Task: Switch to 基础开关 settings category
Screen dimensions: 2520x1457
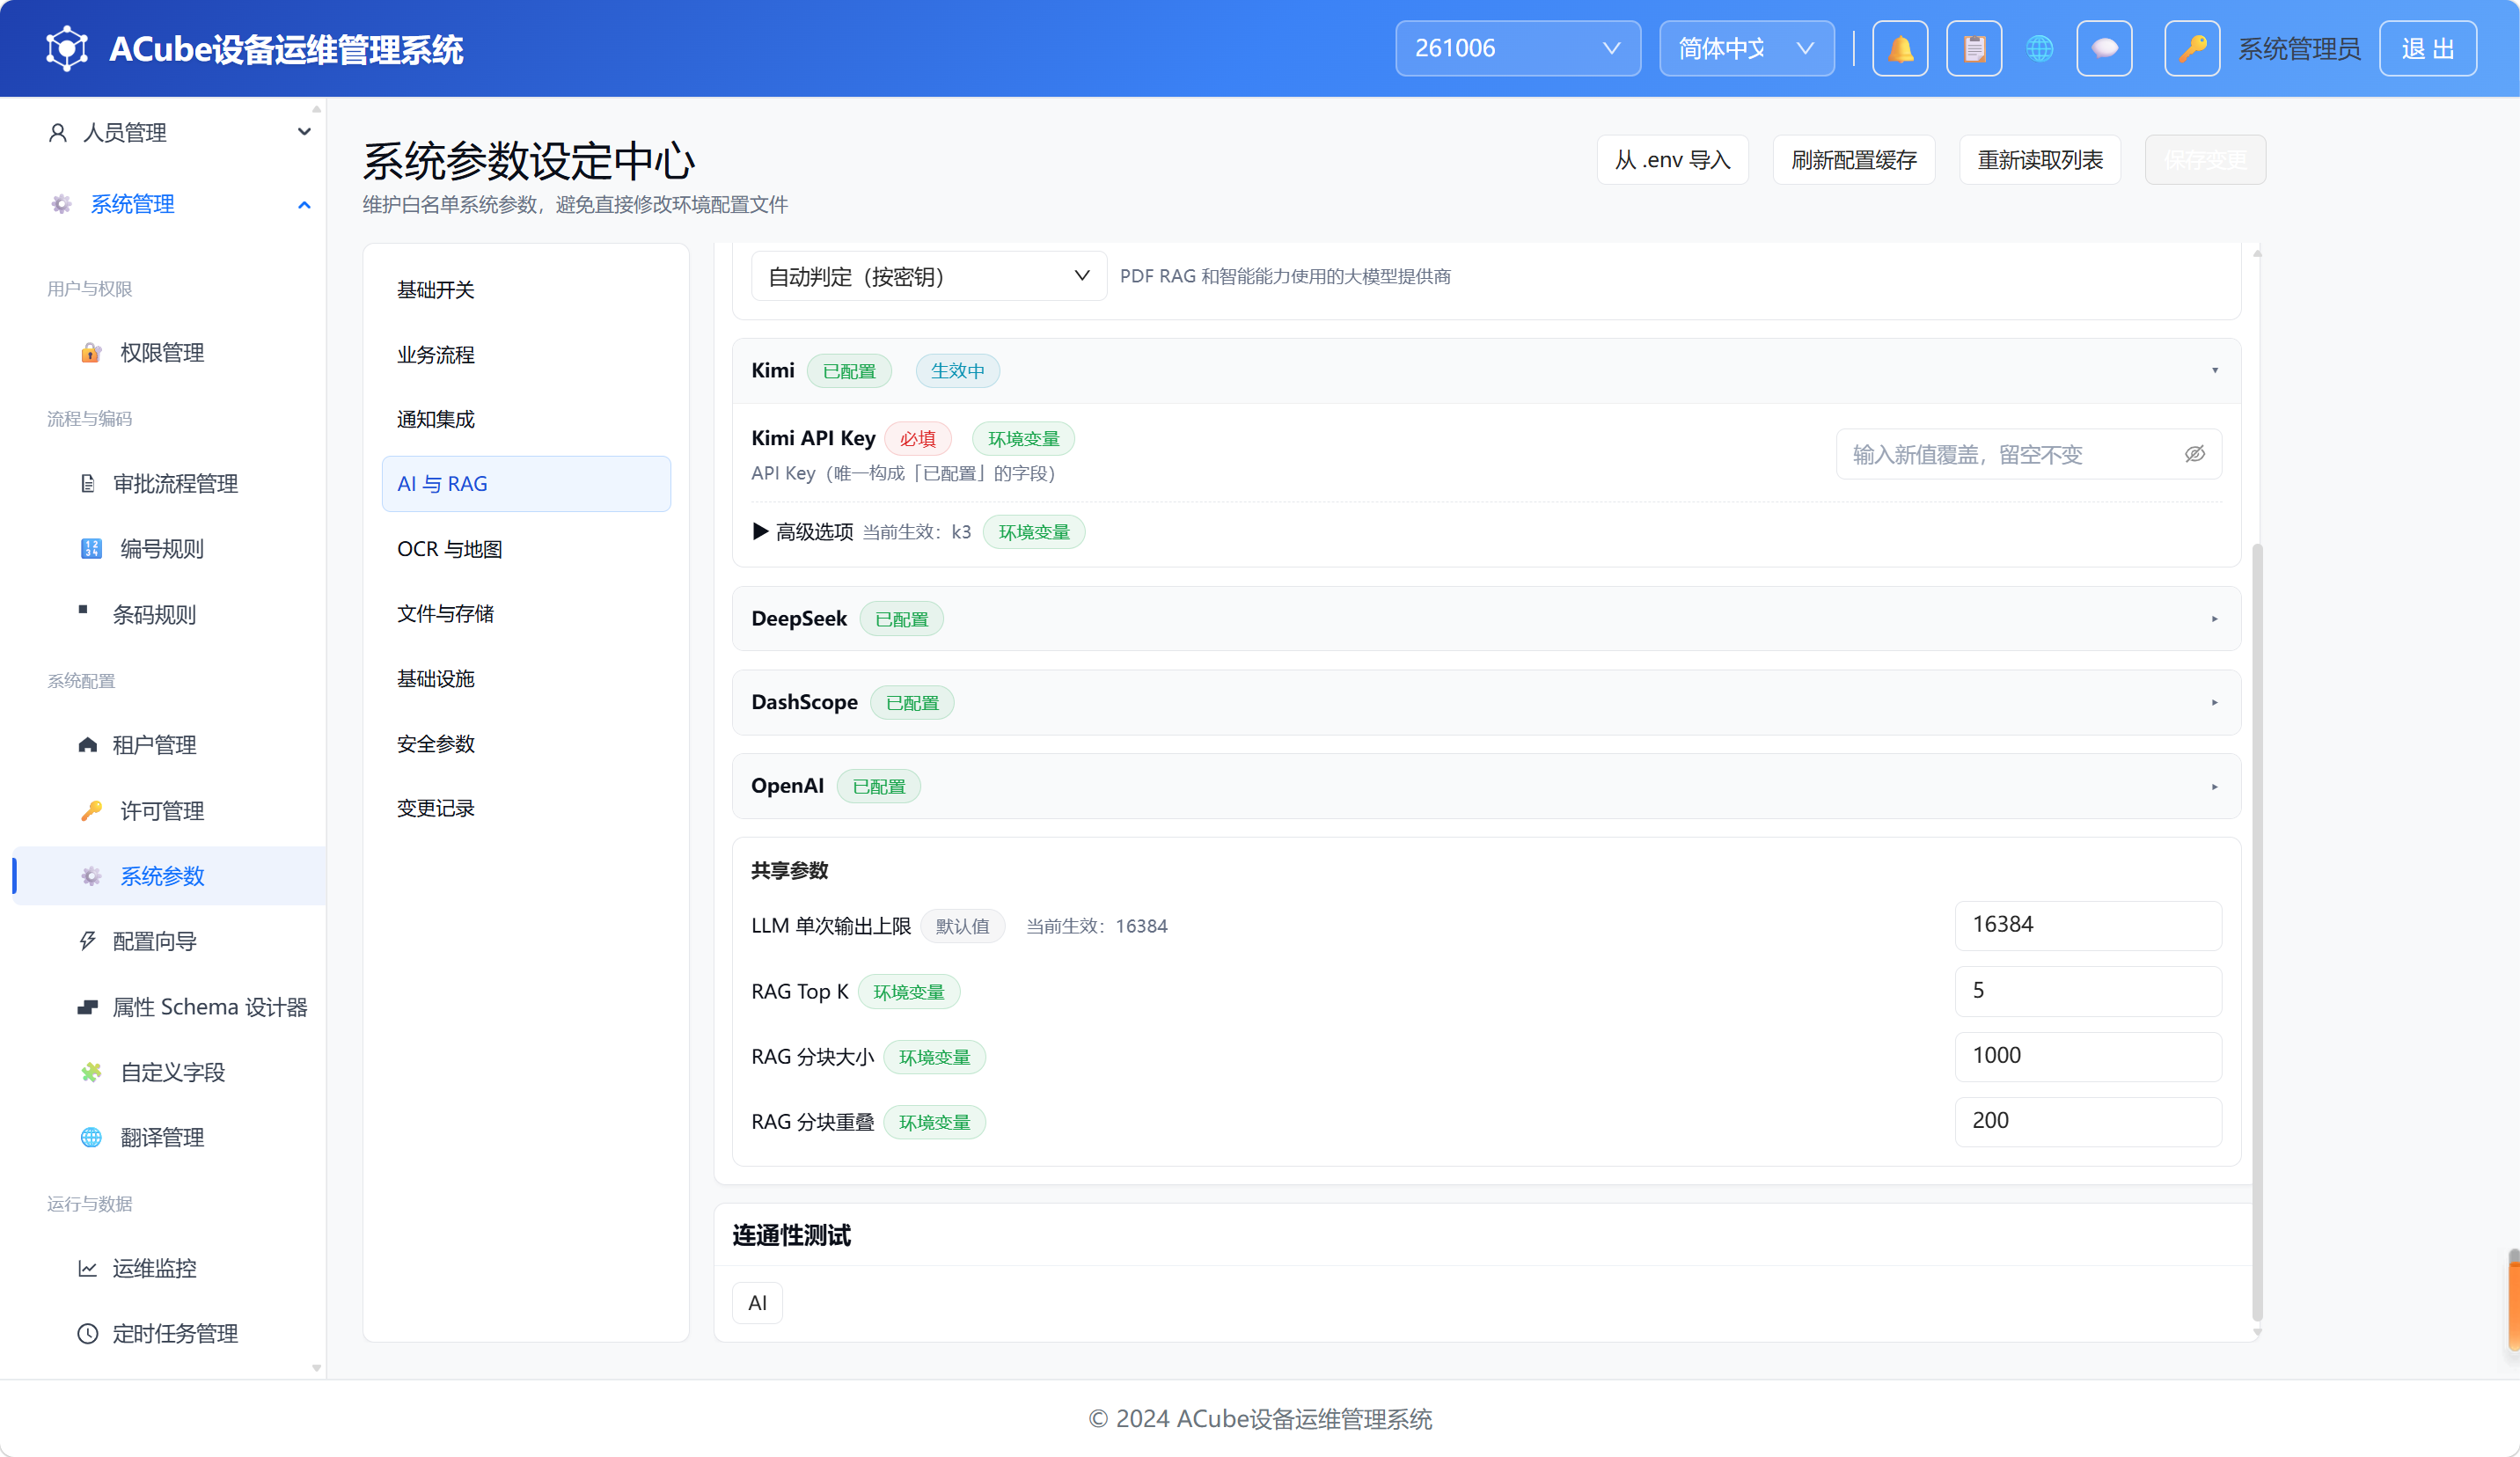Action: pyautogui.click(x=526, y=290)
